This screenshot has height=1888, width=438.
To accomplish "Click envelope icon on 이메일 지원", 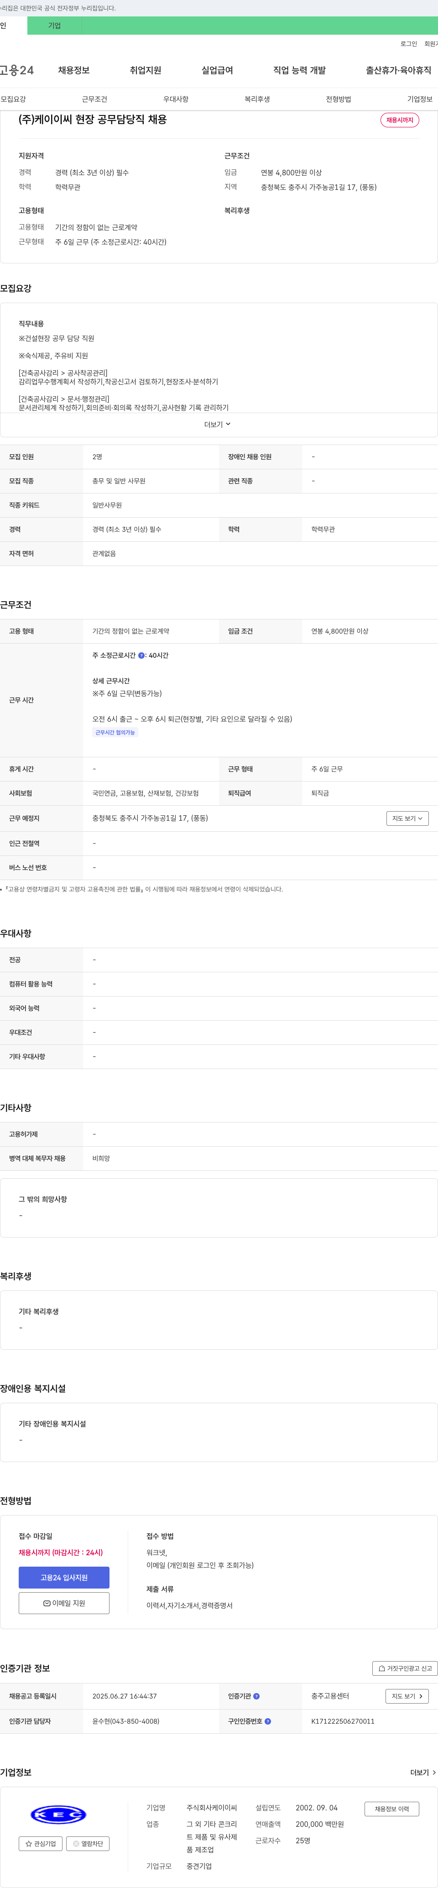I will click(x=47, y=1604).
